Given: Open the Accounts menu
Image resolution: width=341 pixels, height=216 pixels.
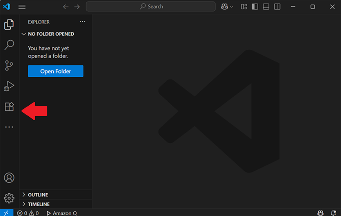Looking at the screenshot, I should pyautogui.click(x=9, y=178).
